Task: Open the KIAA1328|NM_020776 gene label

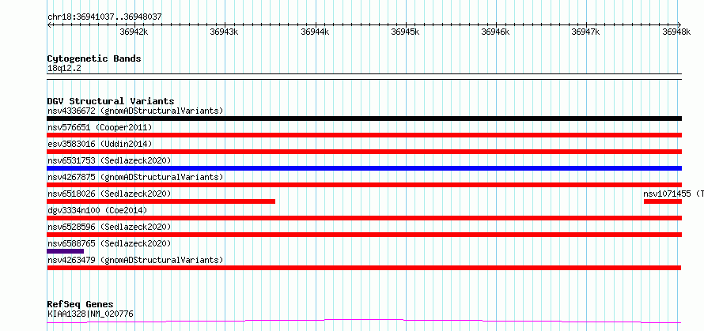Action: [x=90, y=314]
